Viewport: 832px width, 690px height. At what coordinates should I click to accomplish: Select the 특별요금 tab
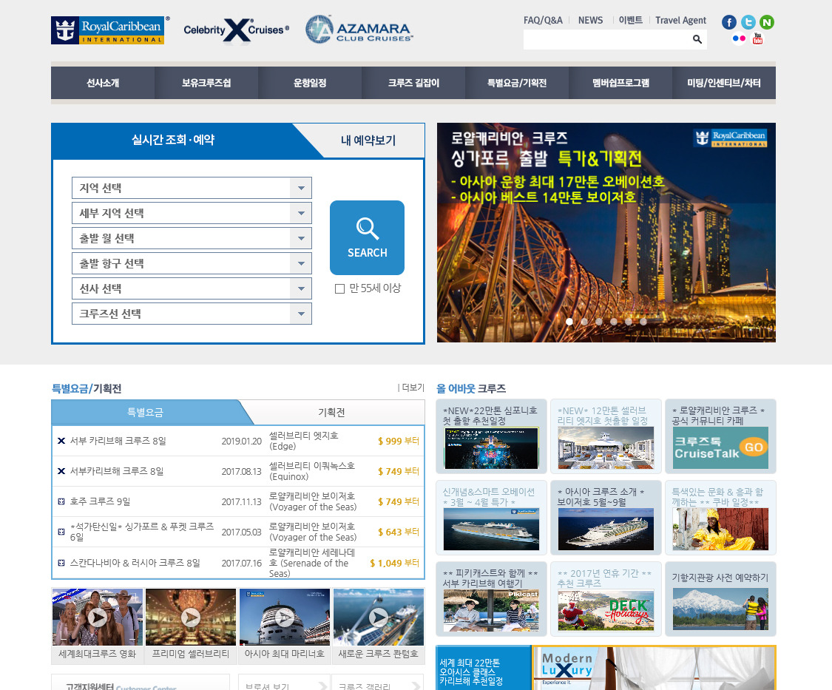point(145,413)
